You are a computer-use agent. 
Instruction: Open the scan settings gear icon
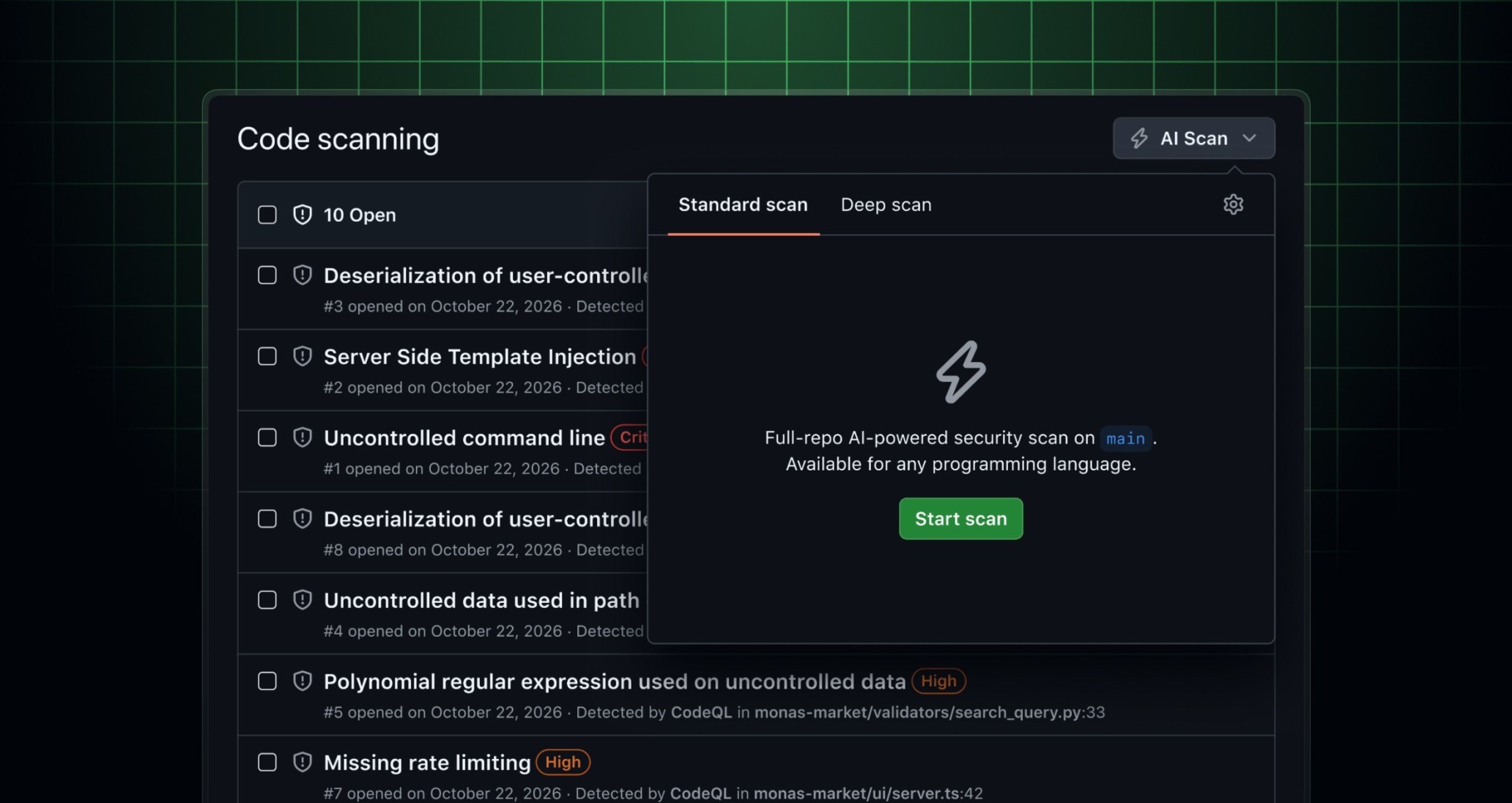tap(1233, 204)
